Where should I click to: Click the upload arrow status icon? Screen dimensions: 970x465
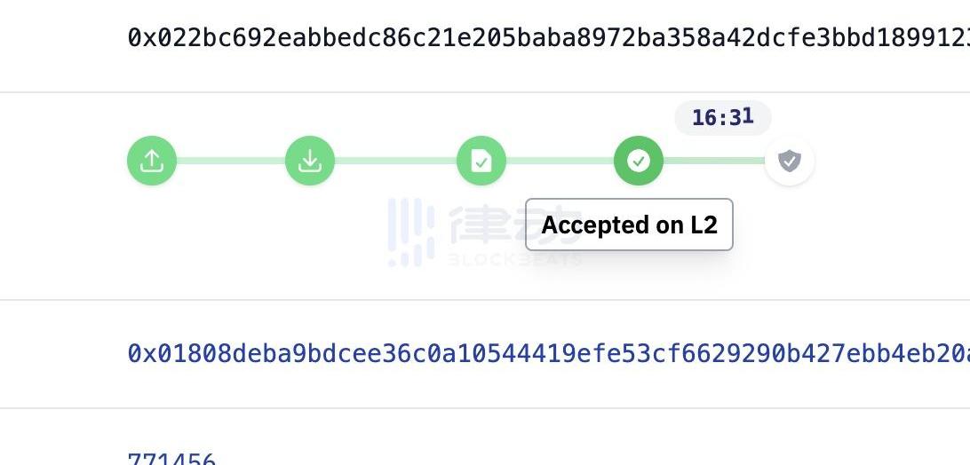pos(152,161)
